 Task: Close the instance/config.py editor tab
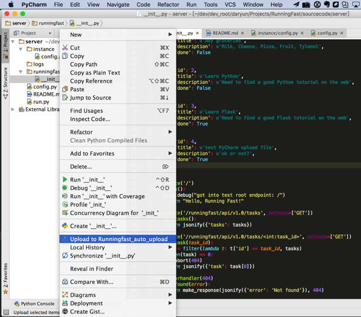[x=302, y=33]
